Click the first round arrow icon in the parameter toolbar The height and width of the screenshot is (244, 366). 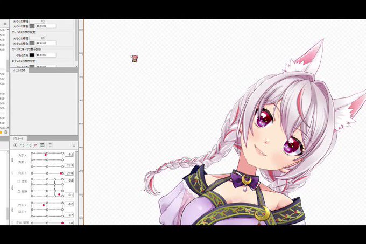(x=15, y=145)
